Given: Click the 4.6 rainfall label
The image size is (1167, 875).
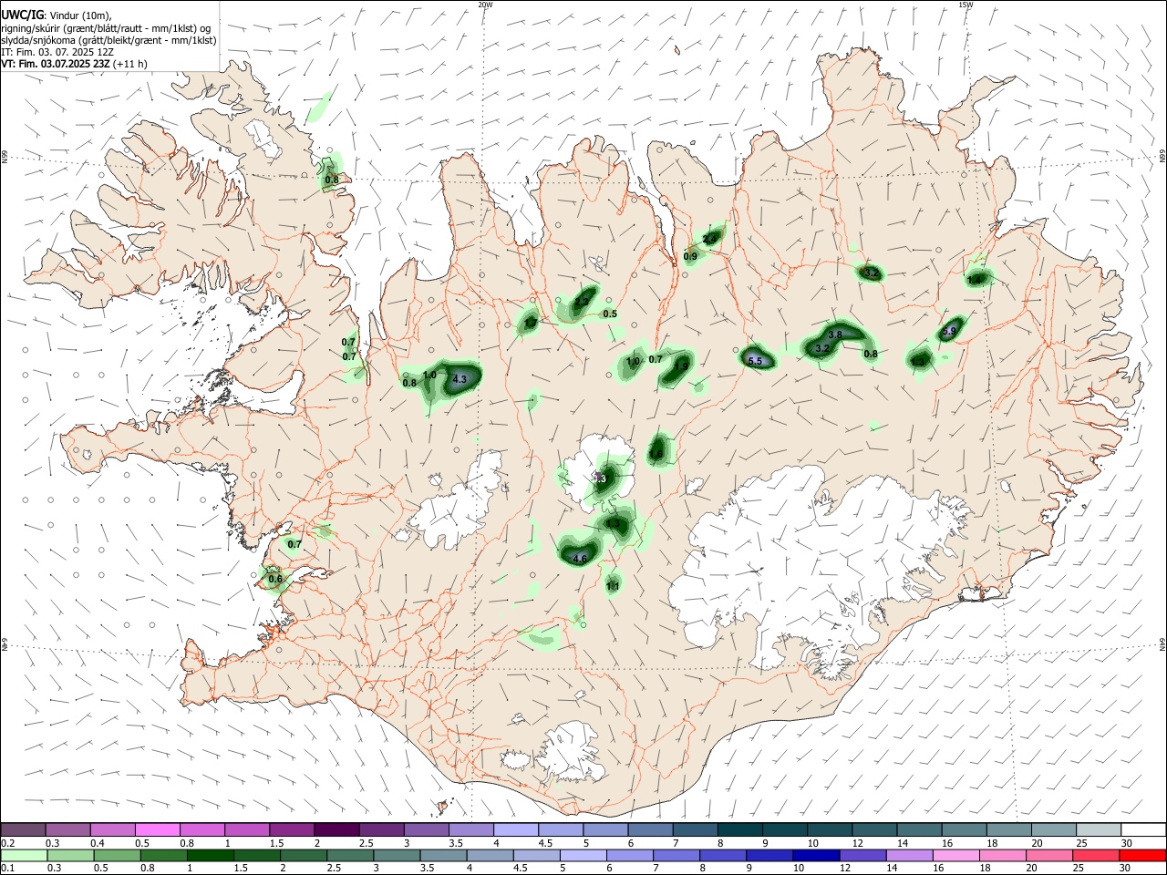Looking at the screenshot, I should 580,560.
